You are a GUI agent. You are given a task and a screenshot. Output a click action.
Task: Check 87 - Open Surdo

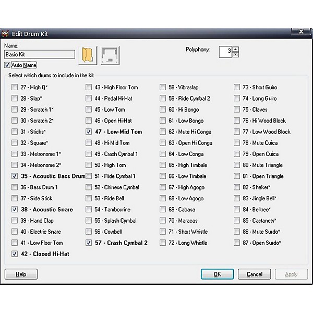point(237,243)
